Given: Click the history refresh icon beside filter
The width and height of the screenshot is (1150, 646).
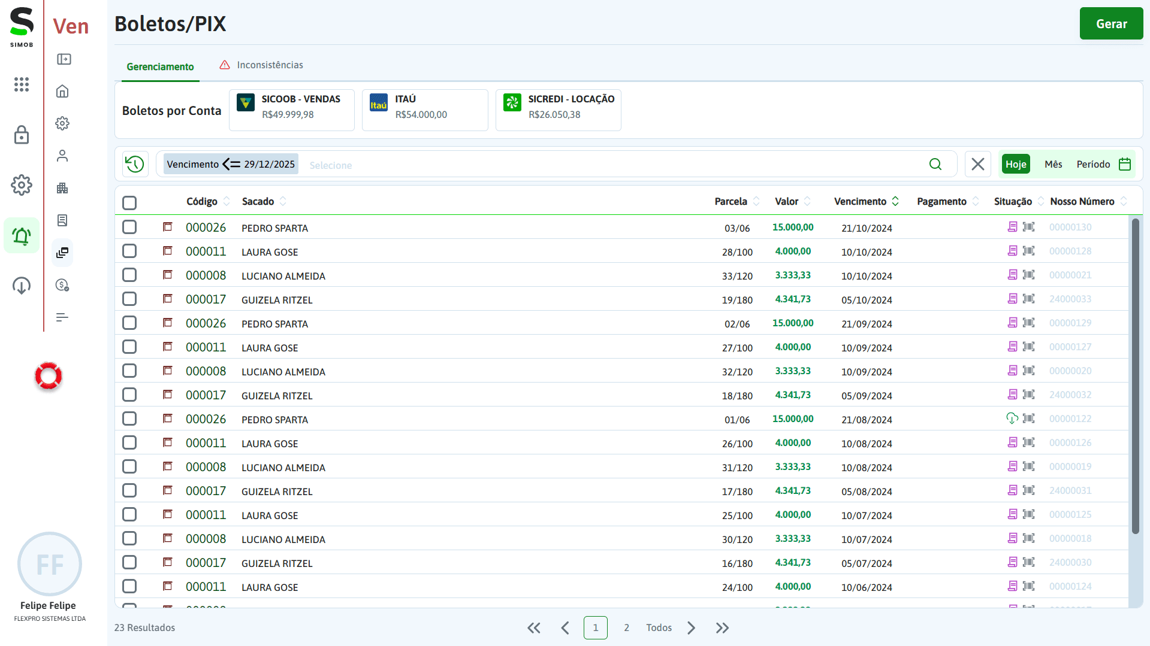Looking at the screenshot, I should point(135,164).
